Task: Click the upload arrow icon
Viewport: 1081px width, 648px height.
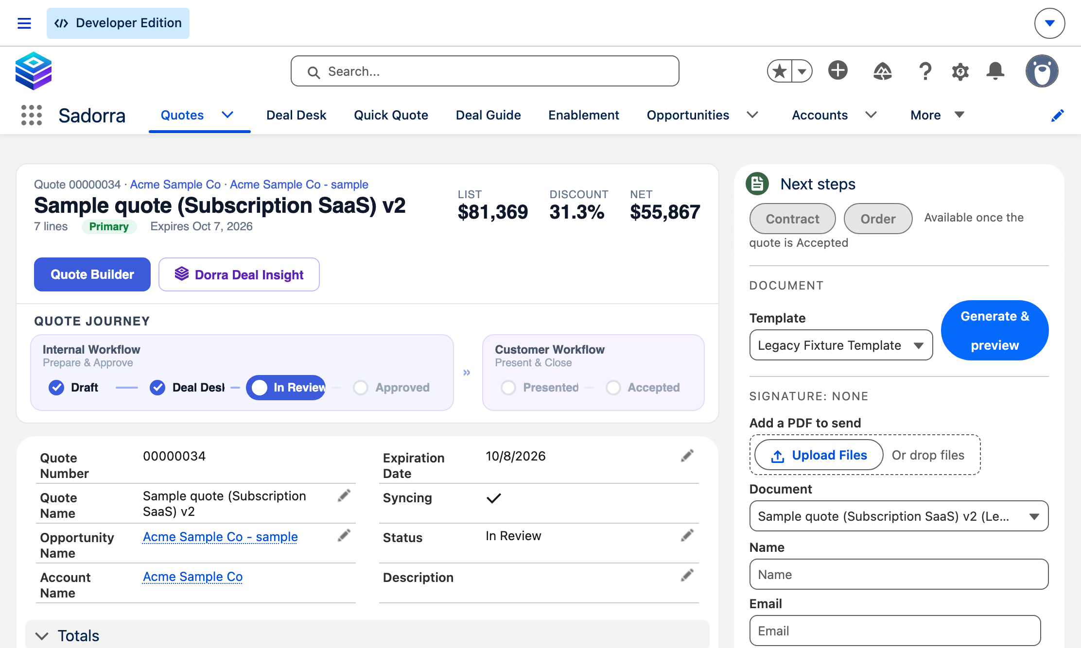Action: coord(778,456)
